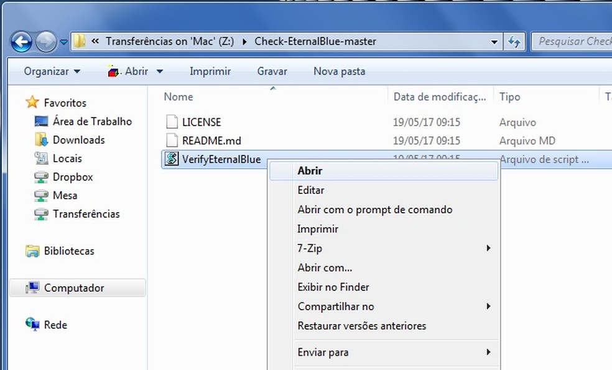612x370 pixels.
Task: Open Downloads folder in Favoritos
Action: pyautogui.click(x=78, y=140)
